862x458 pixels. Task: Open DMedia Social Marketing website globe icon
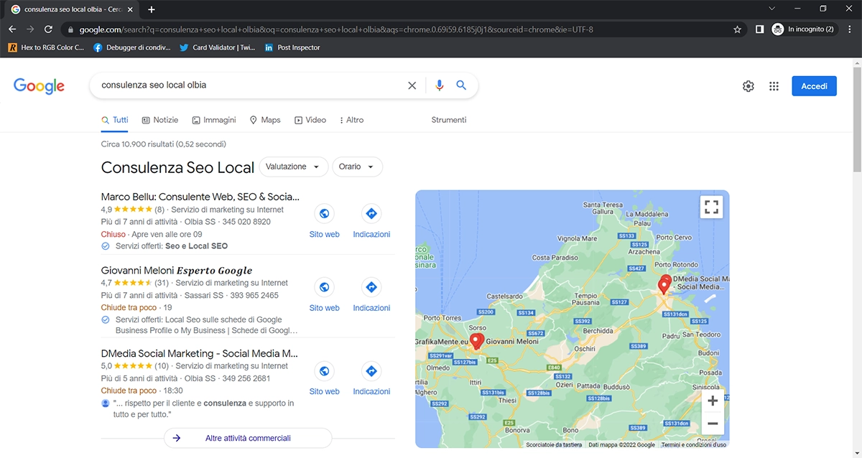[x=325, y=371]
